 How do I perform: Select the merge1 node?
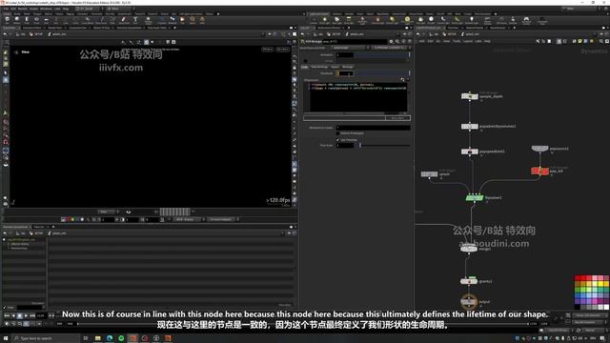469,249
